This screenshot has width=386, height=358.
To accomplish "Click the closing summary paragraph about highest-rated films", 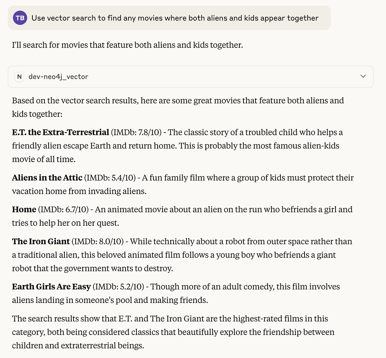I will (x=173, y=332).
